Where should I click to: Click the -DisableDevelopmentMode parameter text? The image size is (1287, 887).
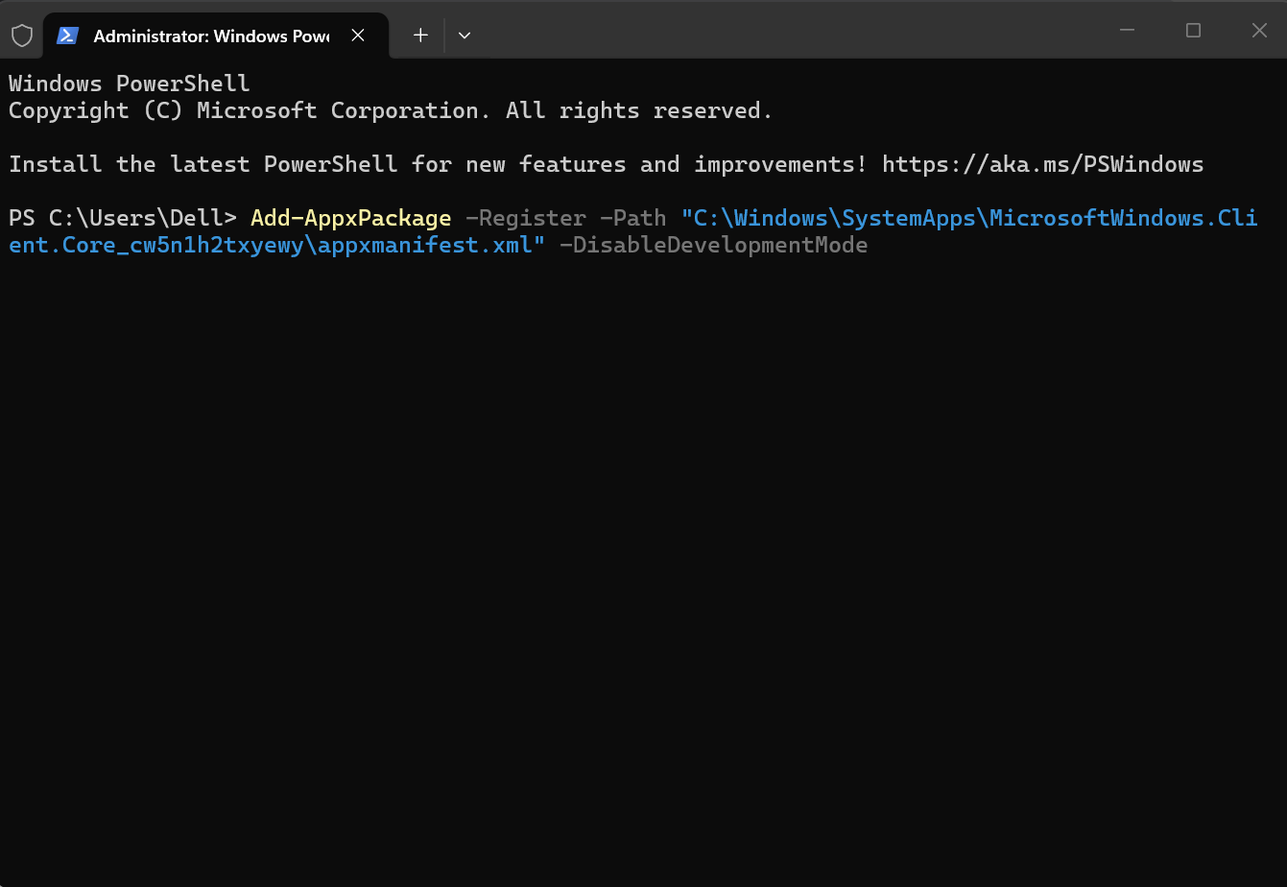[x=713, y=245]
